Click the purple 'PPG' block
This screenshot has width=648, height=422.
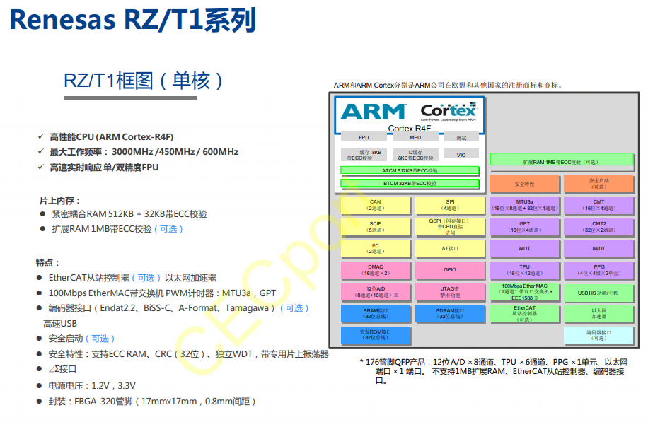(x=598, y=270)
